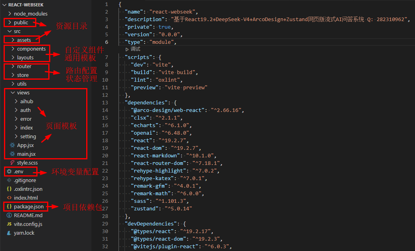Viewport: 415px width, 251px height.
Task: Open the vite.config.js file
Action: pyautogui.click(x=28, y=224)
